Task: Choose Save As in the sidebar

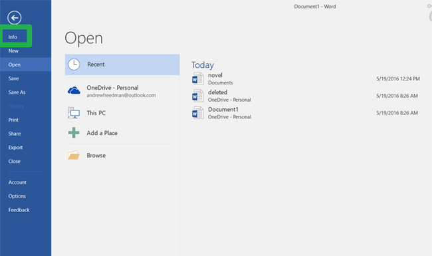Action: 17,92
